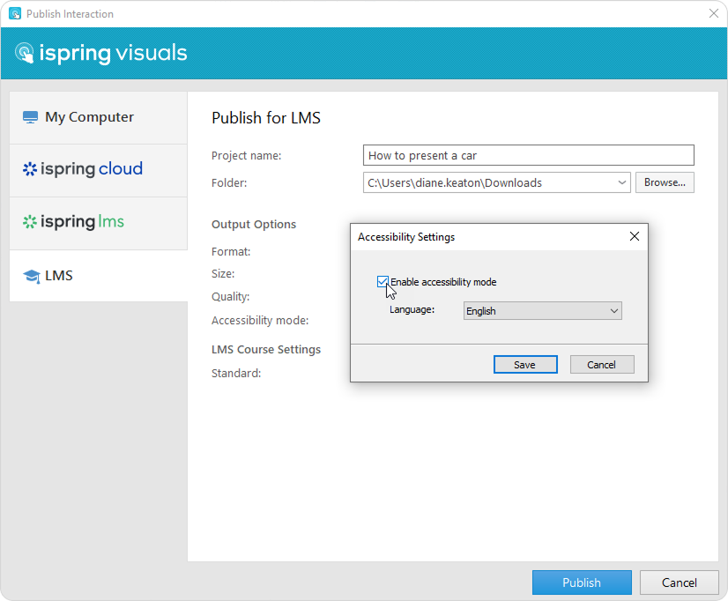Click Cancel next to the Publish button

[x=679, y=582]
